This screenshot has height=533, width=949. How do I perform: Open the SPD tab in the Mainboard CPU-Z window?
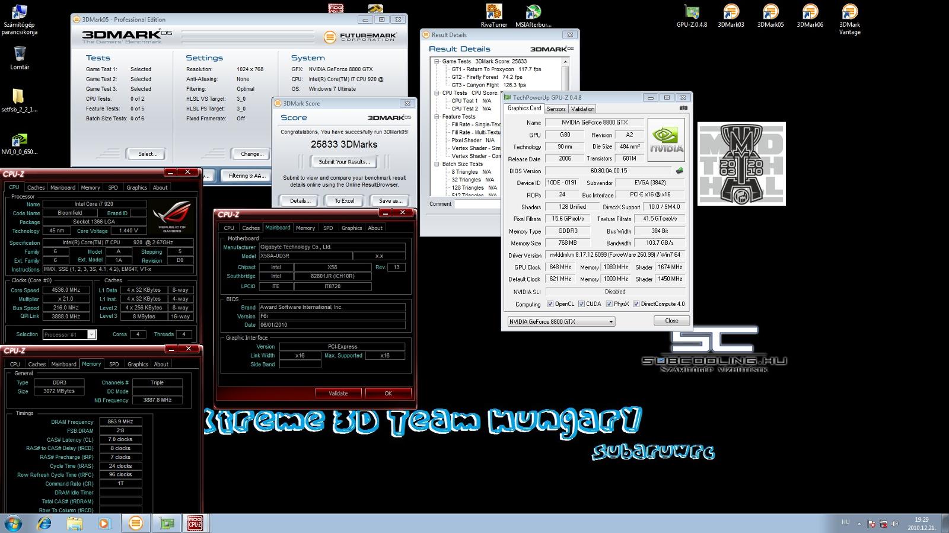click(x=328, y=228)
